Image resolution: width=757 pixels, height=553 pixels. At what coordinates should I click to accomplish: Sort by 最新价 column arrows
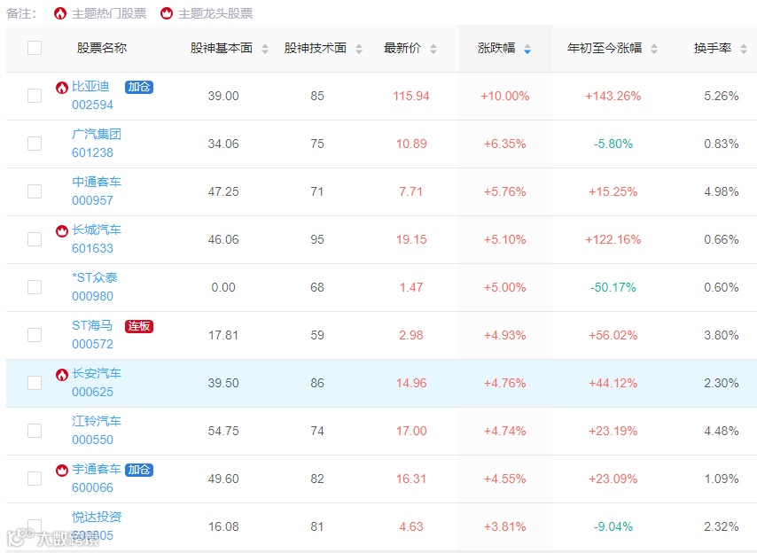(433, 49)
